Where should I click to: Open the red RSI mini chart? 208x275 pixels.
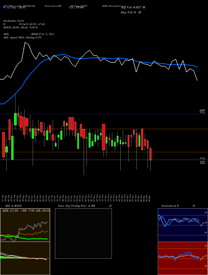(x=183, y=258)
